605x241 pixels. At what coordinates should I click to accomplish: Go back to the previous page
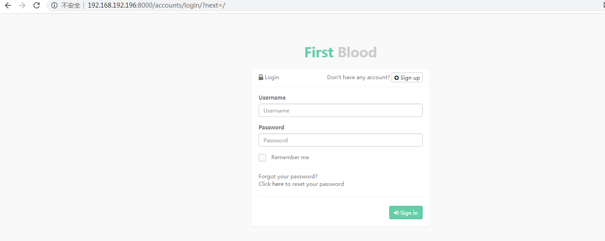point(8,5)
